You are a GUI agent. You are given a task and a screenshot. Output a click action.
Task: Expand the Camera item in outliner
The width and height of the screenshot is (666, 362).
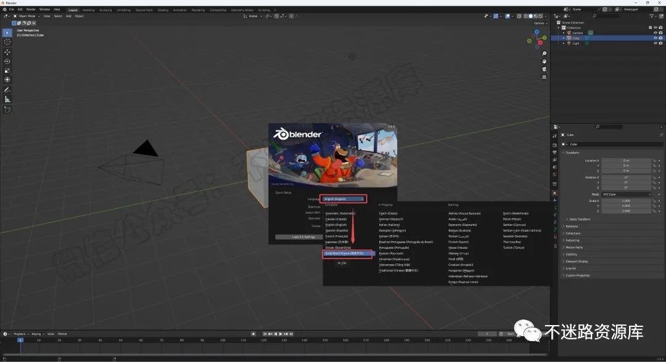click(564, 33)
